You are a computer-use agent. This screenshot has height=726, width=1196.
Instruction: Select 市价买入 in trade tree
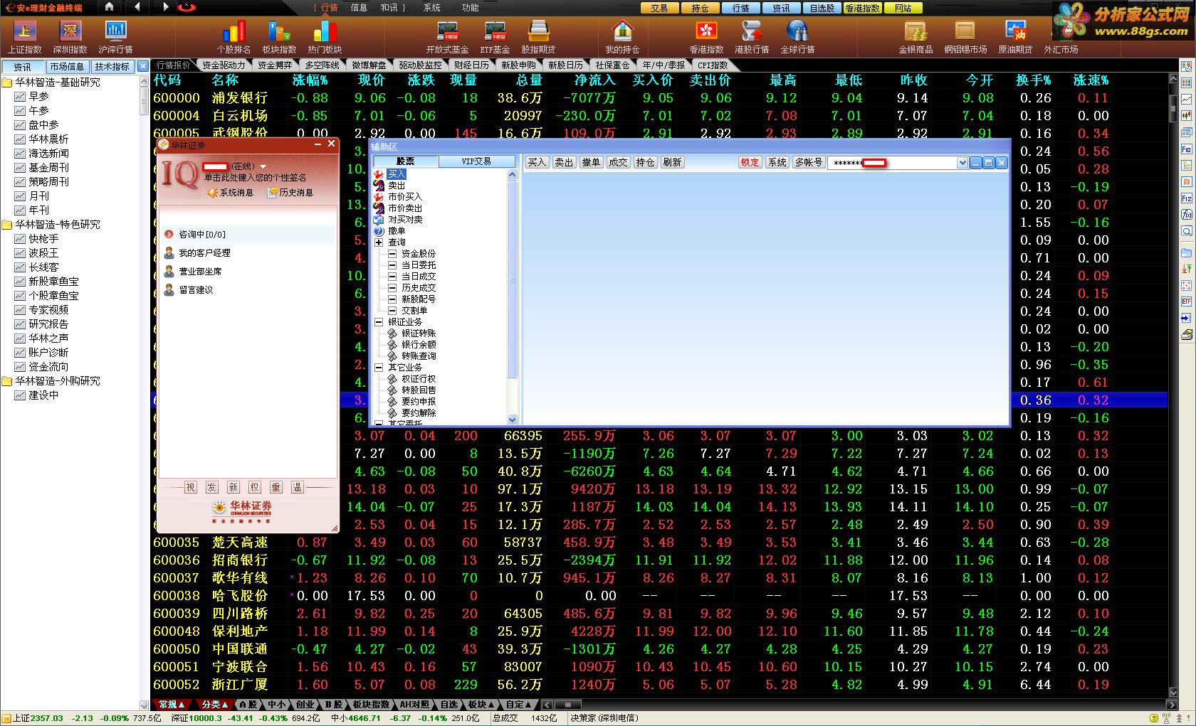404,197
